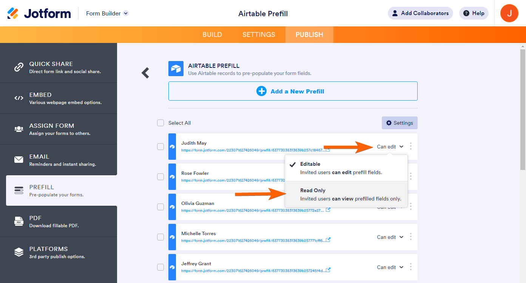Open the PDF section
This screenshot has width=526, height=283.
click(59, 221)
